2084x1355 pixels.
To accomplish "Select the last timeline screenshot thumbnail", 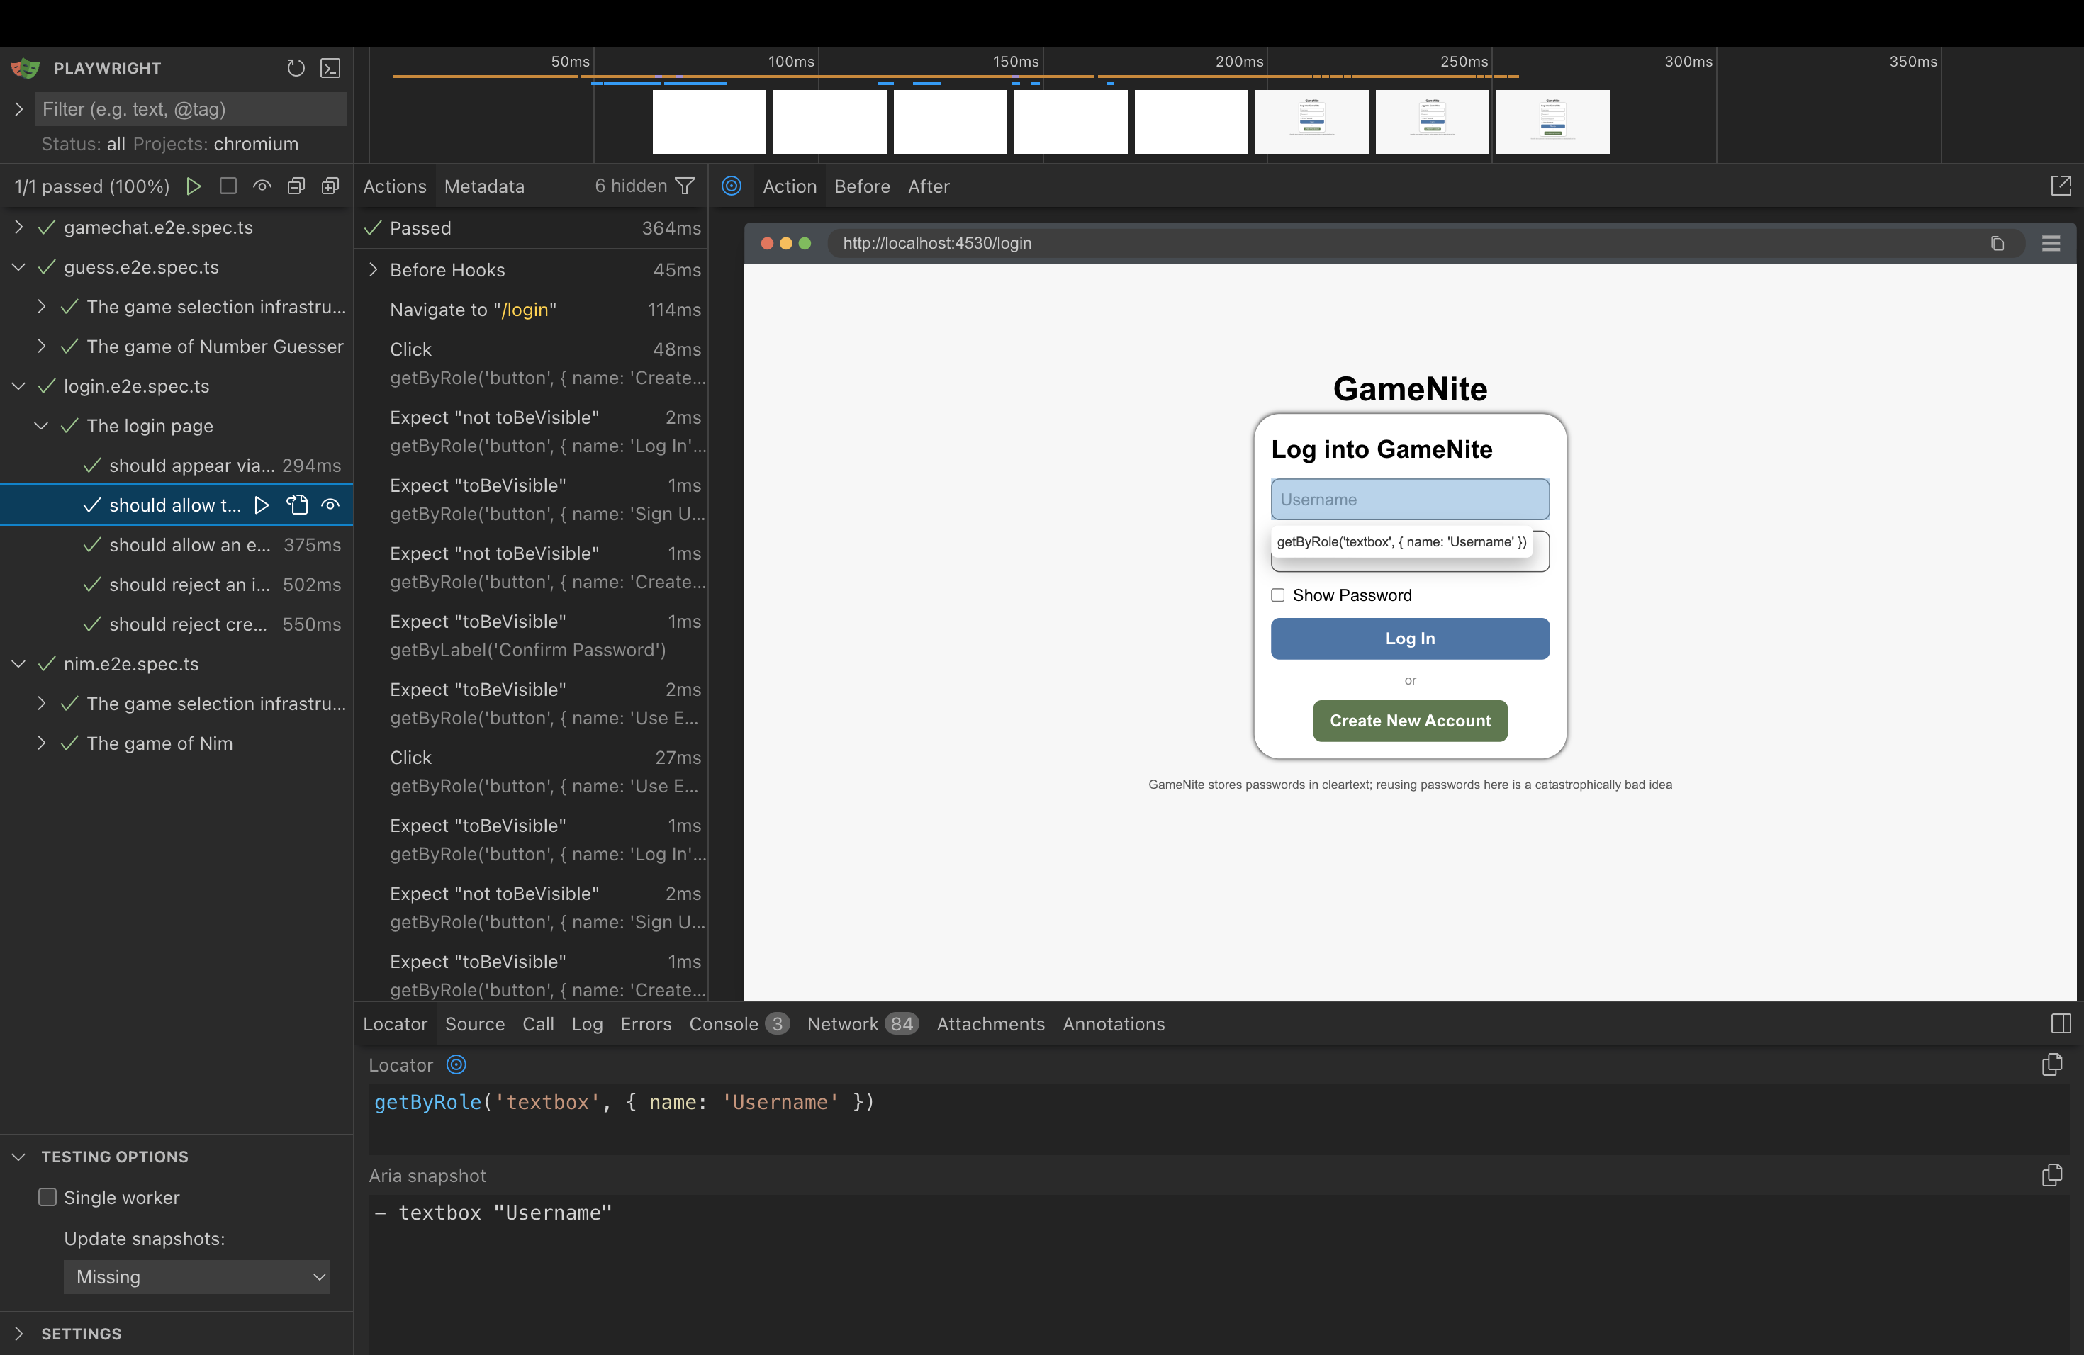I will click(x=1552, y=122).
